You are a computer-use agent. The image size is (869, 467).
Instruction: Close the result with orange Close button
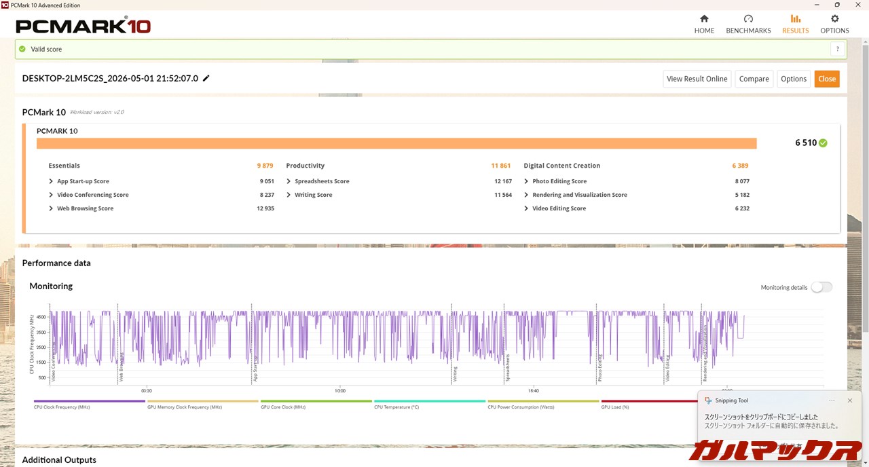(827, 79)
